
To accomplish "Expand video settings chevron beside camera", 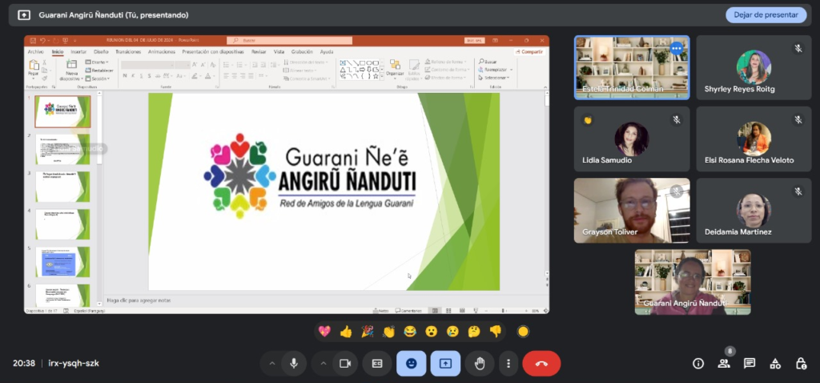I will click(324, 364).
